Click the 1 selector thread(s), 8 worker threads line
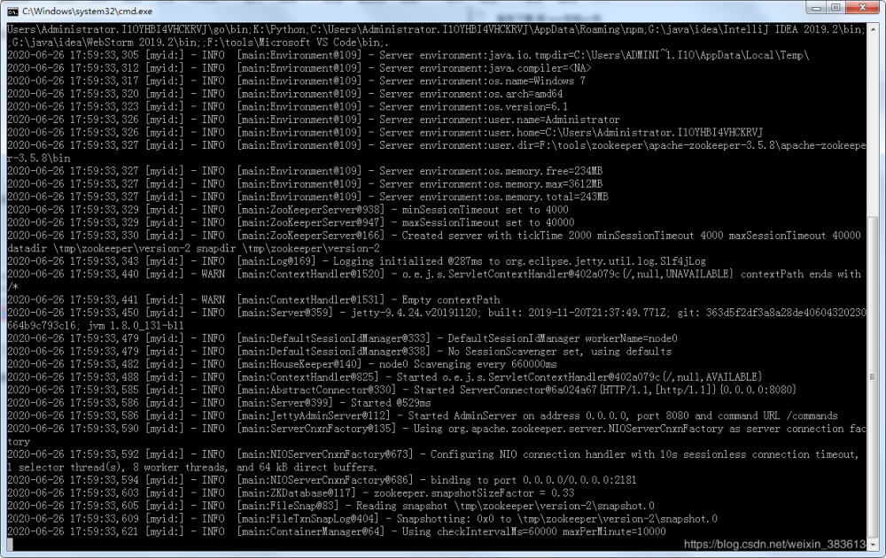Viewport: 886px width, 558px height. (x=191, y=468)
